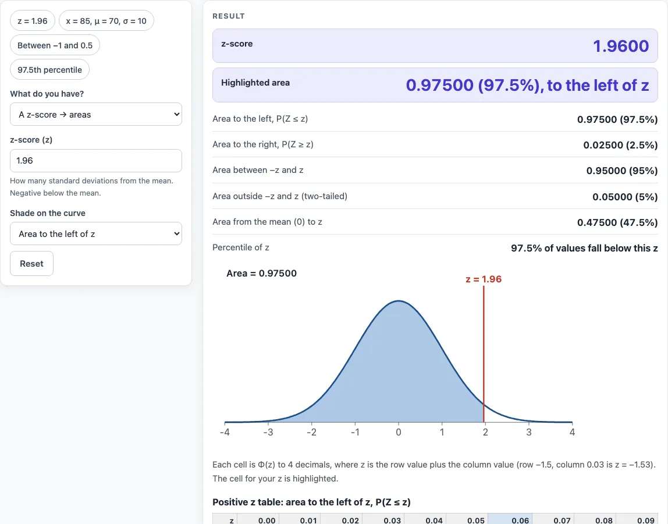
Task: Click the 0.07 column header in z table
Action: (553, 519)
